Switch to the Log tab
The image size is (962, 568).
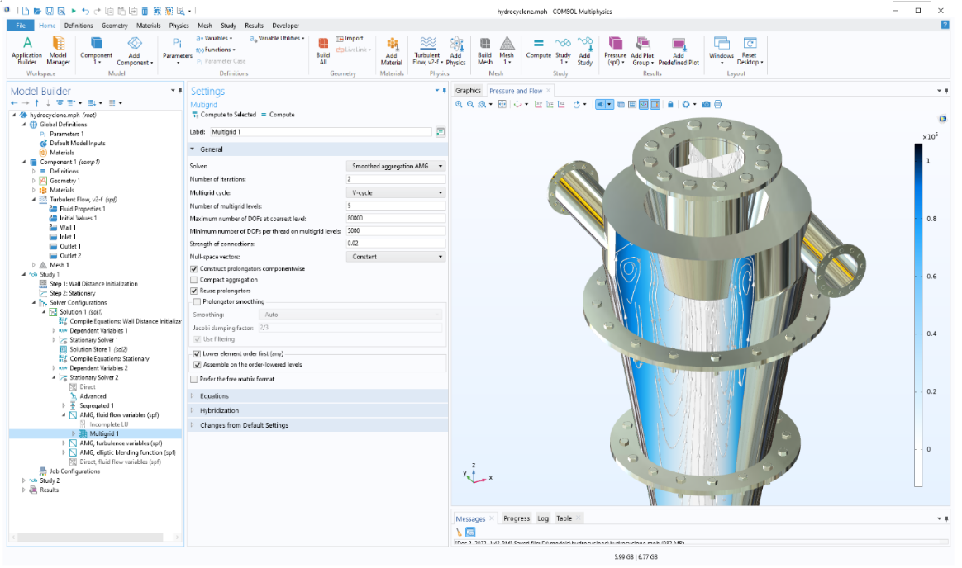pyautogui.click(x=543, y=518)
